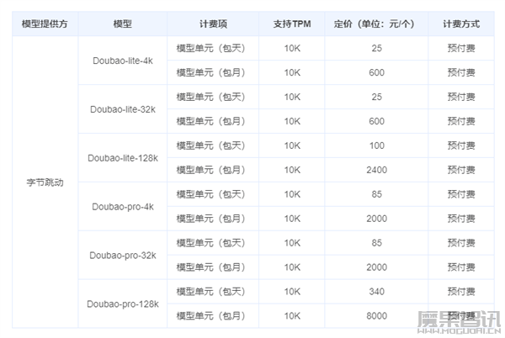
Task: Click 10K TPM in the price 8000 row
Action: click(292, 316)
